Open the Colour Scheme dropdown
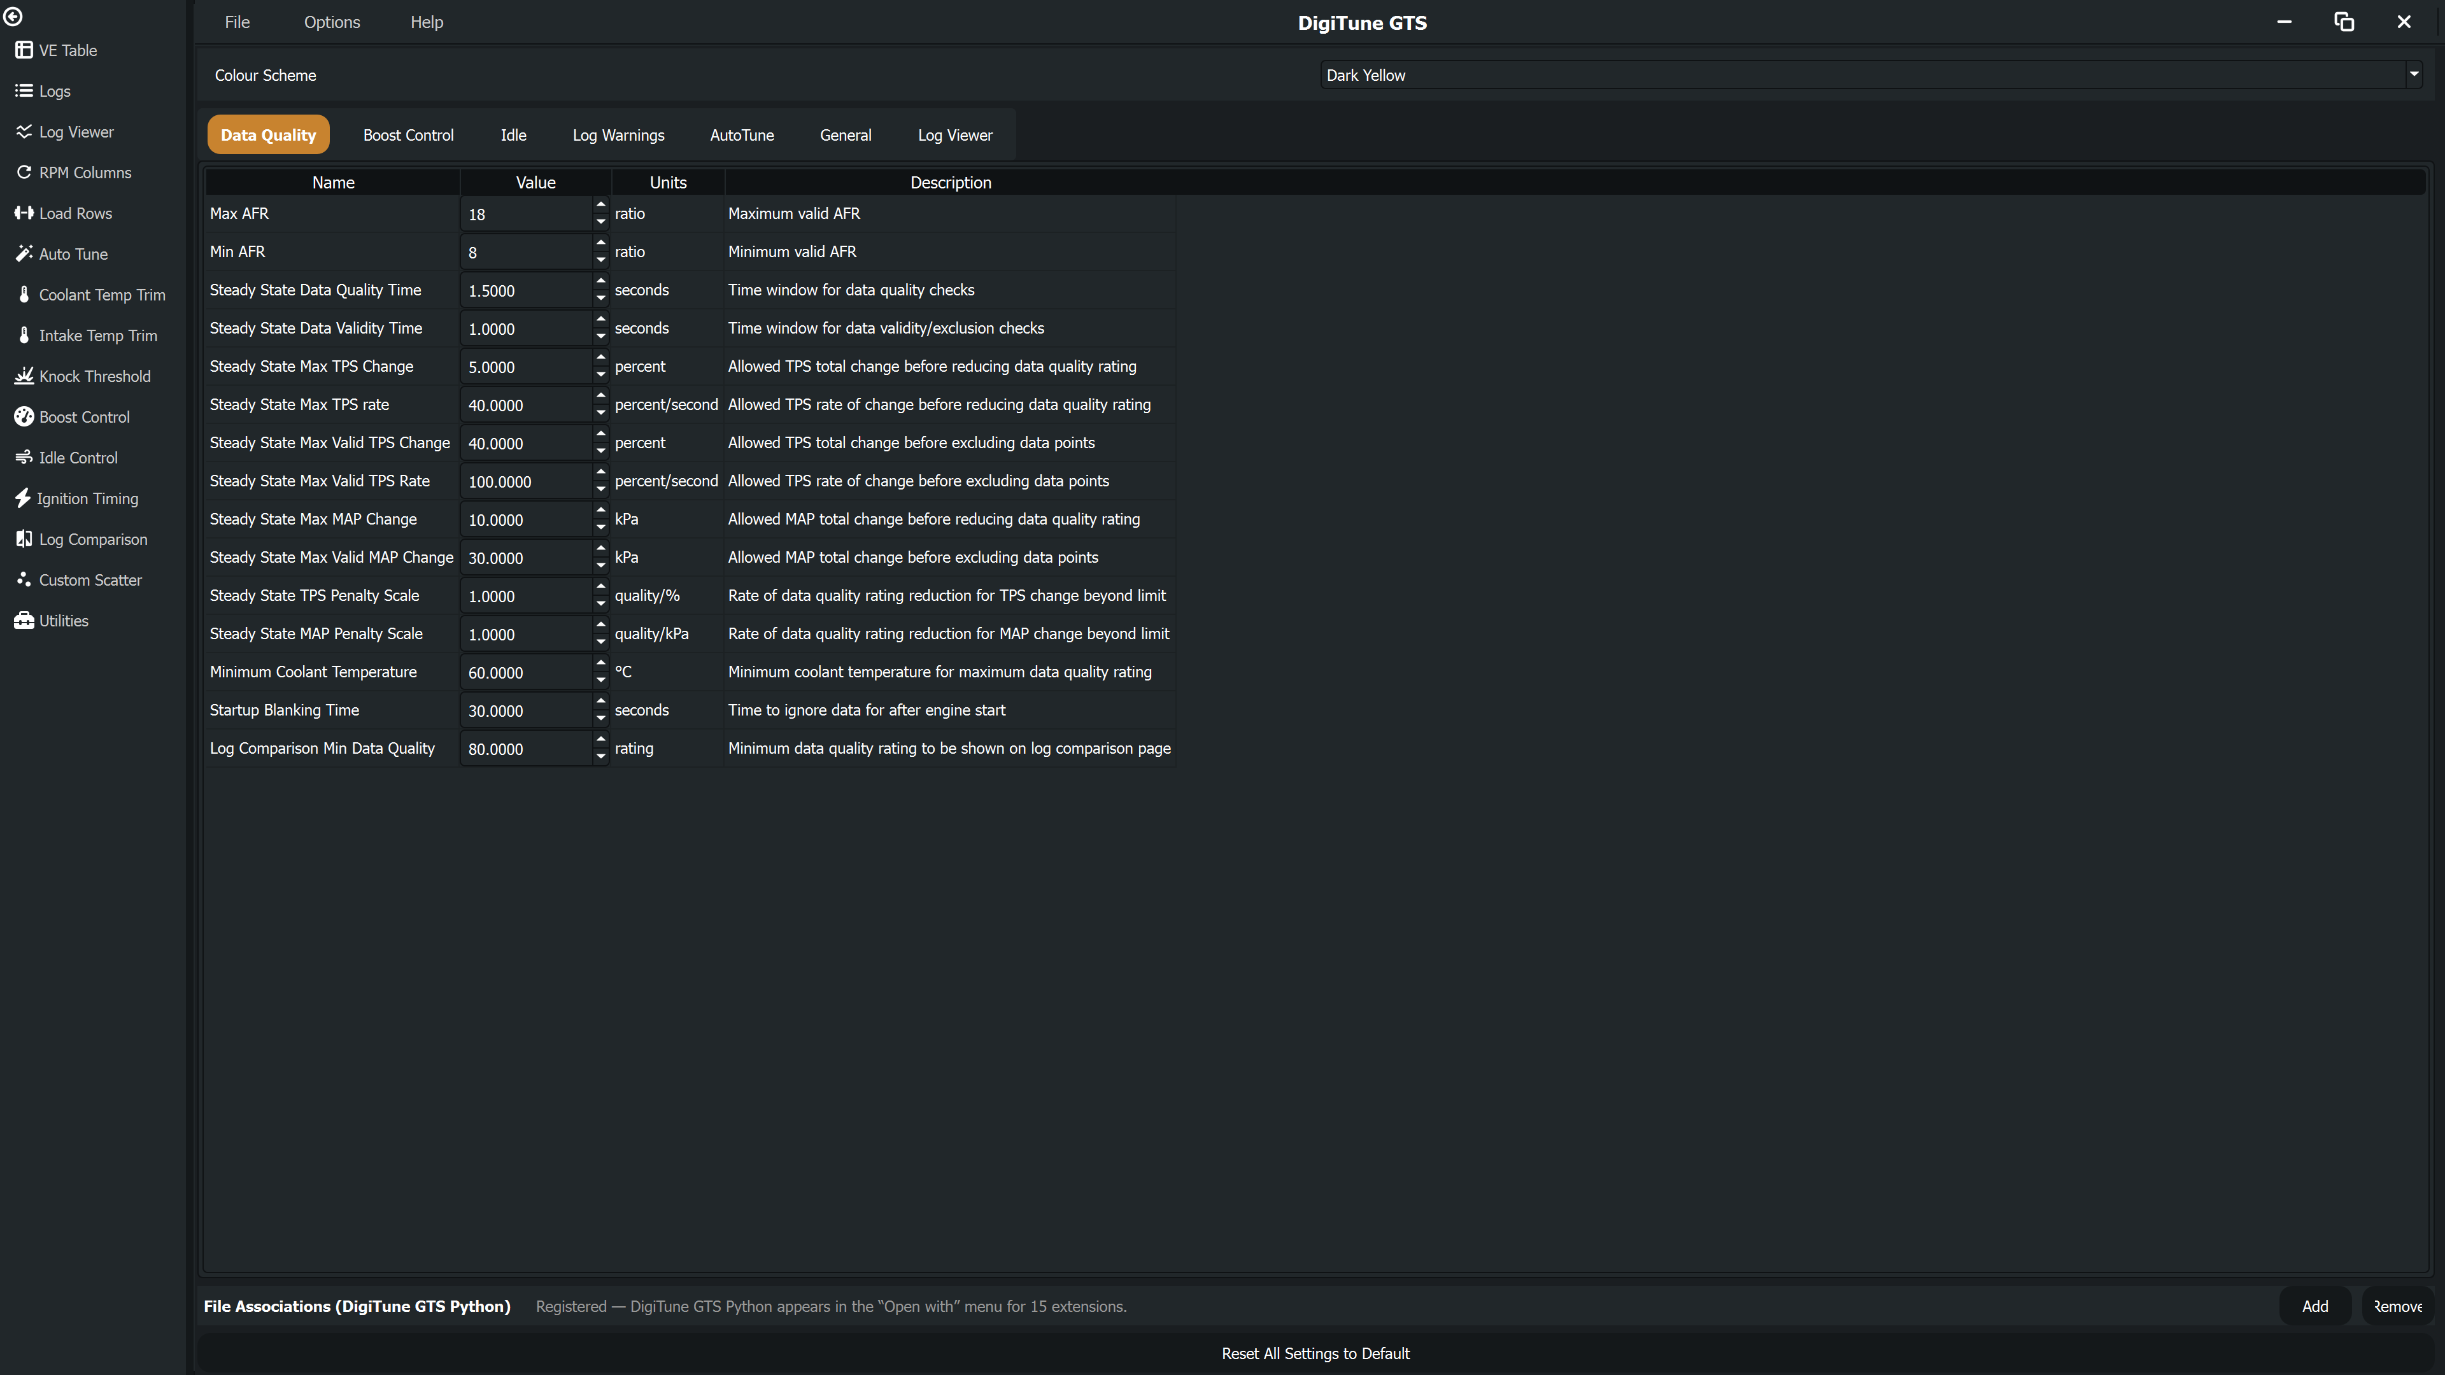Screen dimensions: 2445x1375 click(1871, 75)
